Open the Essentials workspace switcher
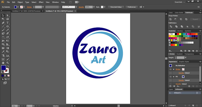This screenshot has height=107, width=202. click(x=179, y=2)
